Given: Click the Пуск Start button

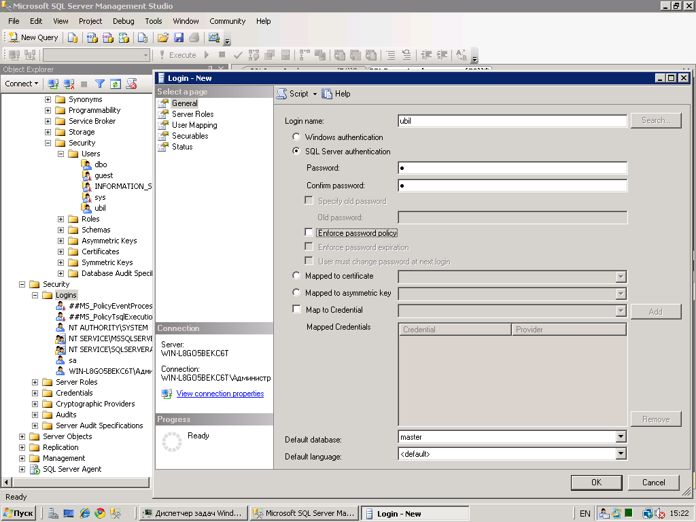Looking at the screenshot, I should 18,514.
